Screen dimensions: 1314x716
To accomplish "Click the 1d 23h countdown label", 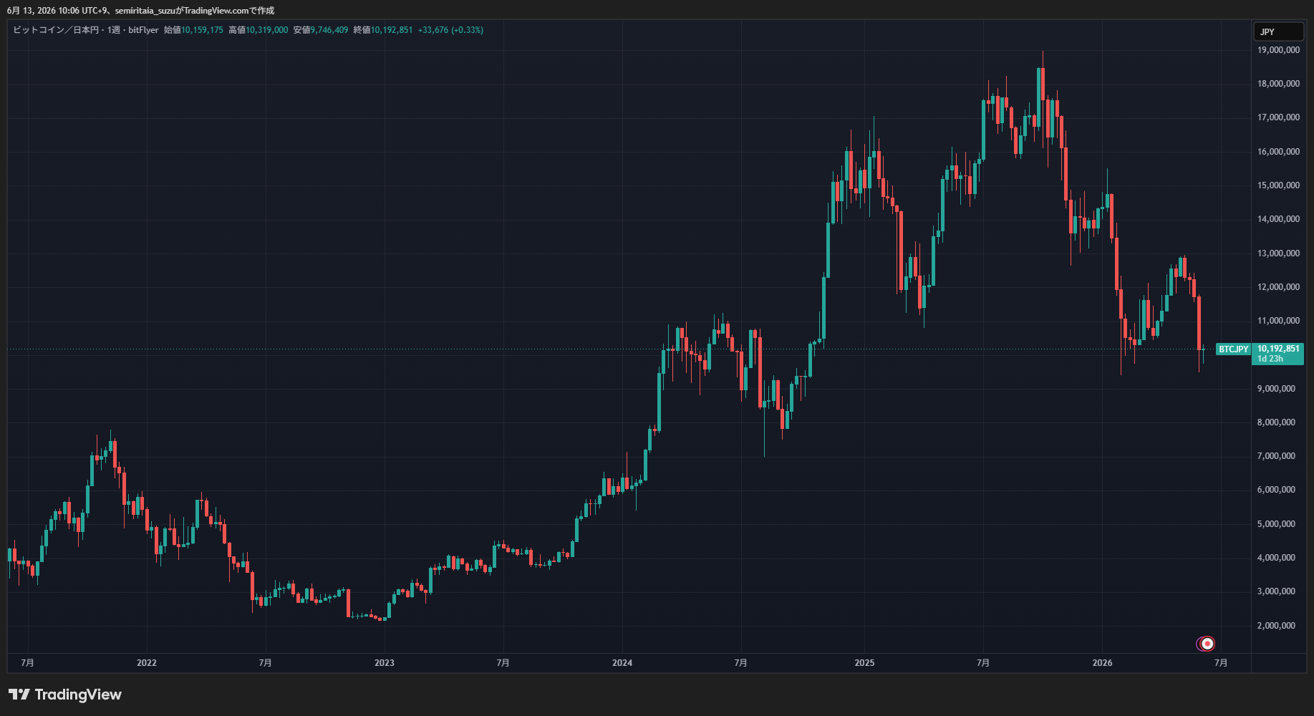I will coord(1270,359).
